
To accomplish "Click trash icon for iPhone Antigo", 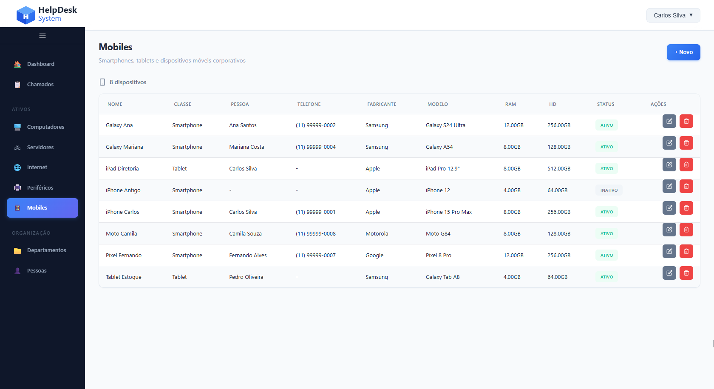I will [x=686, y=187].
